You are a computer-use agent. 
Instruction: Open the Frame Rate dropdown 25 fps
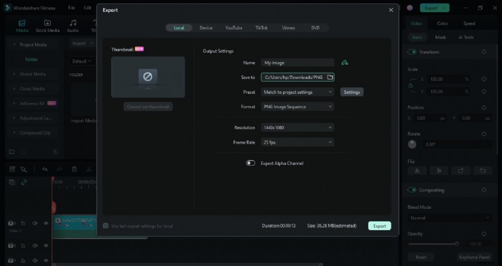297,142
